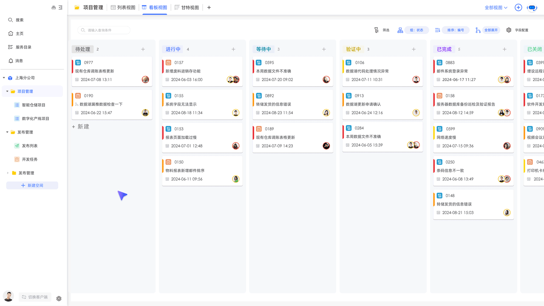Click the settings gear at the sidebar bottom
The width and height of the screenshot is (544, 306).
(x=59, y=298)
